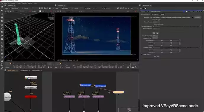Click the file browse icon beside VRScene file
The image size is (204, 112).
[x=192, y=17]
